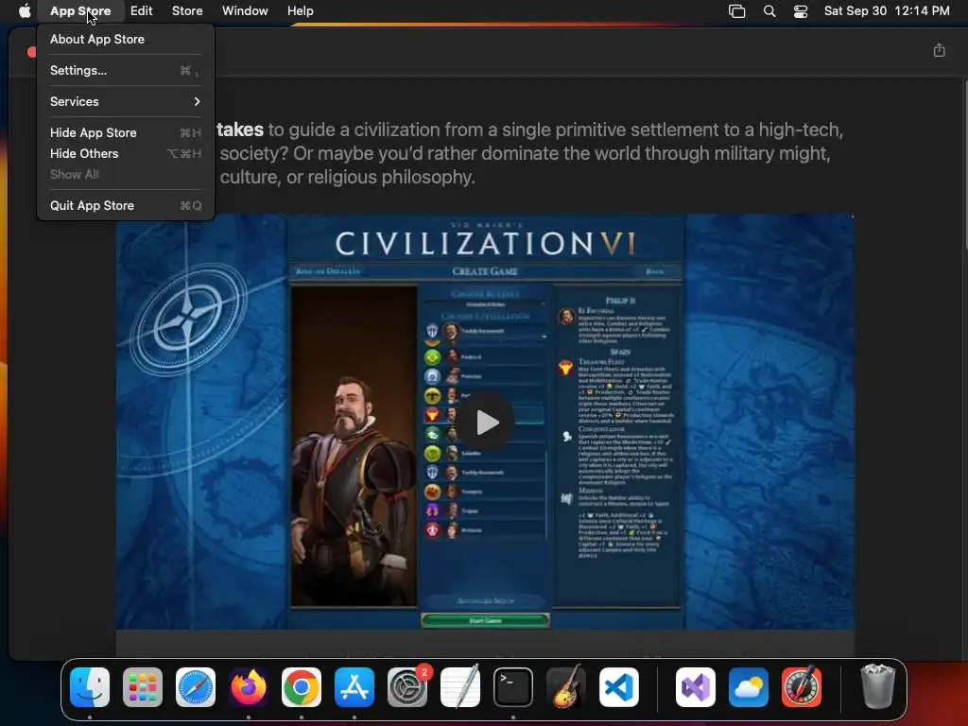Launch Firefox from the Dock
This screenshot has height=726, width=968.
tap(249, 687)
